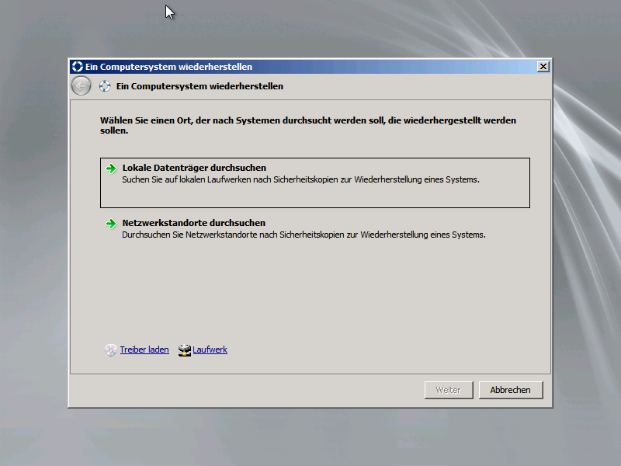Click the green arrow beside Netzwerkstandorte durchsuchen
Image resolution: width=621 pixels, height=466 pixels.
(111, 224)
